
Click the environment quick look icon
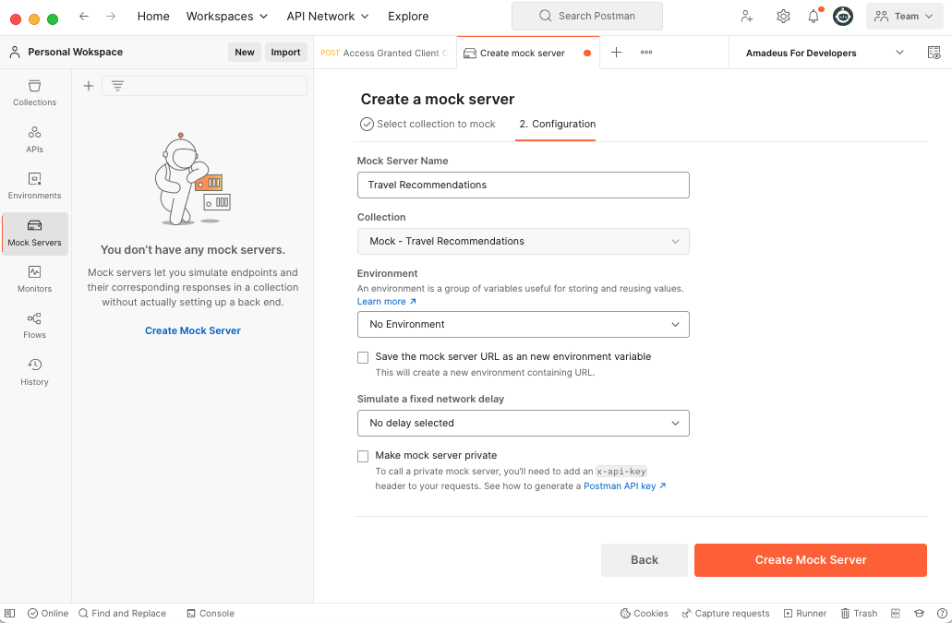934,53
